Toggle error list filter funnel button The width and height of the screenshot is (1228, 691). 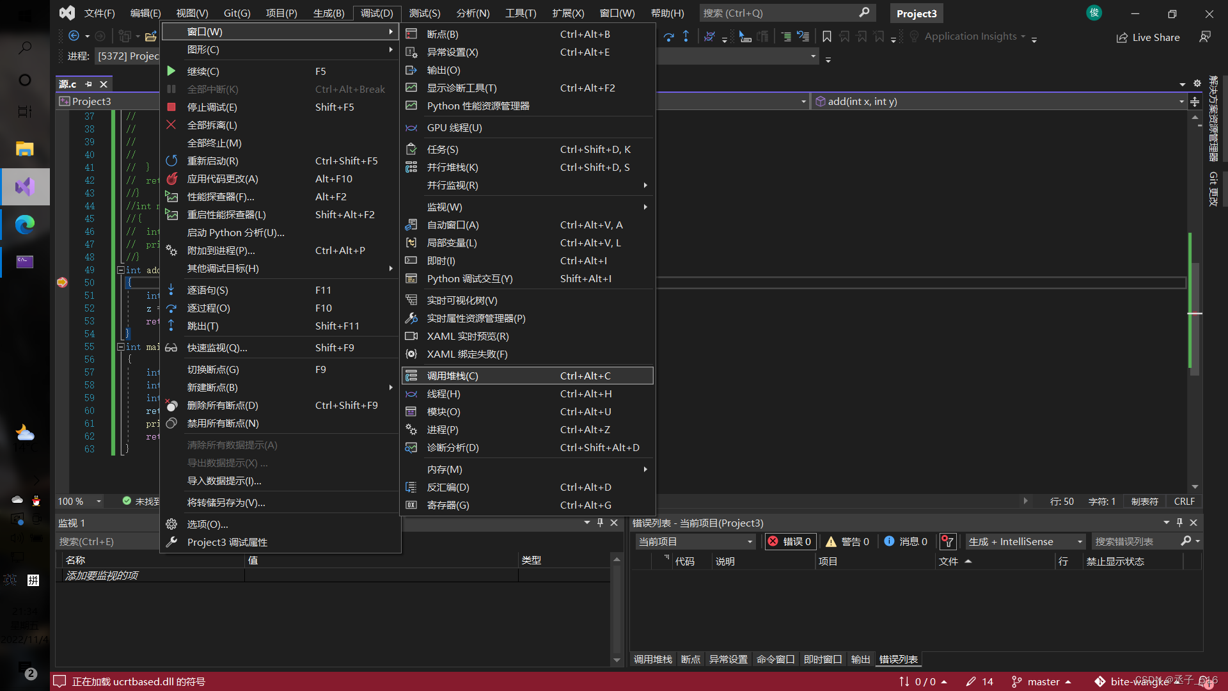point(947,541)
